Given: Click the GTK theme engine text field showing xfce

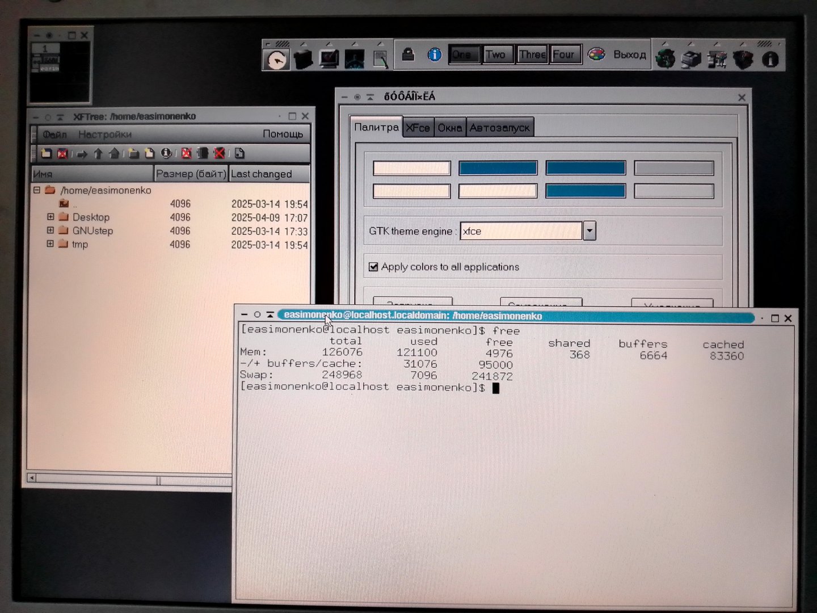Looking at the screenshot, I should [521, 231].
